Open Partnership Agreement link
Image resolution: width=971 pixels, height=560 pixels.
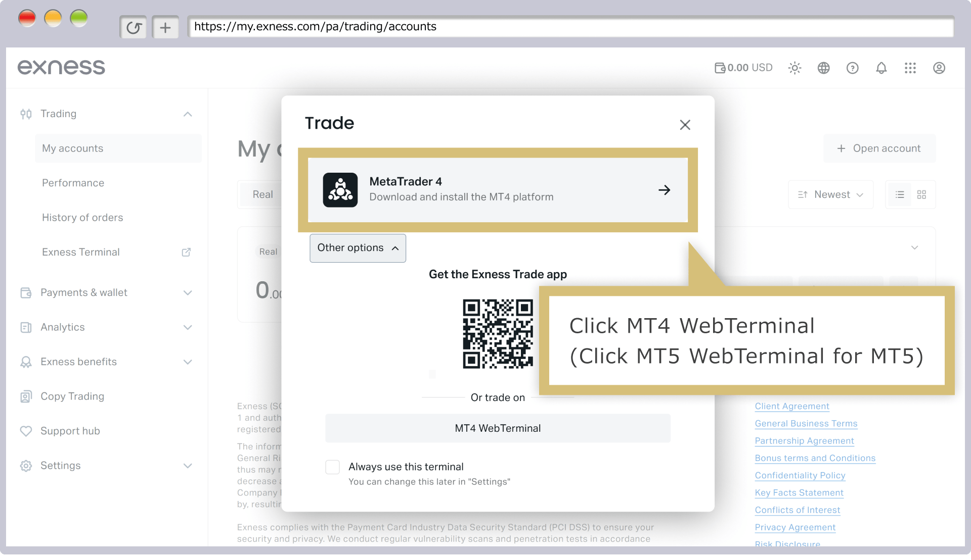pyautogui.click(x=804, y=441)
